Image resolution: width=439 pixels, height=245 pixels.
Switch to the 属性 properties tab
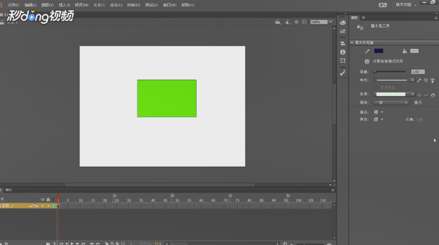354,18
